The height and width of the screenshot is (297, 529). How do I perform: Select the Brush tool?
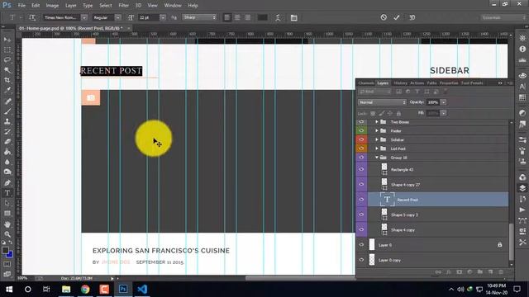click(x=7, y=111)
